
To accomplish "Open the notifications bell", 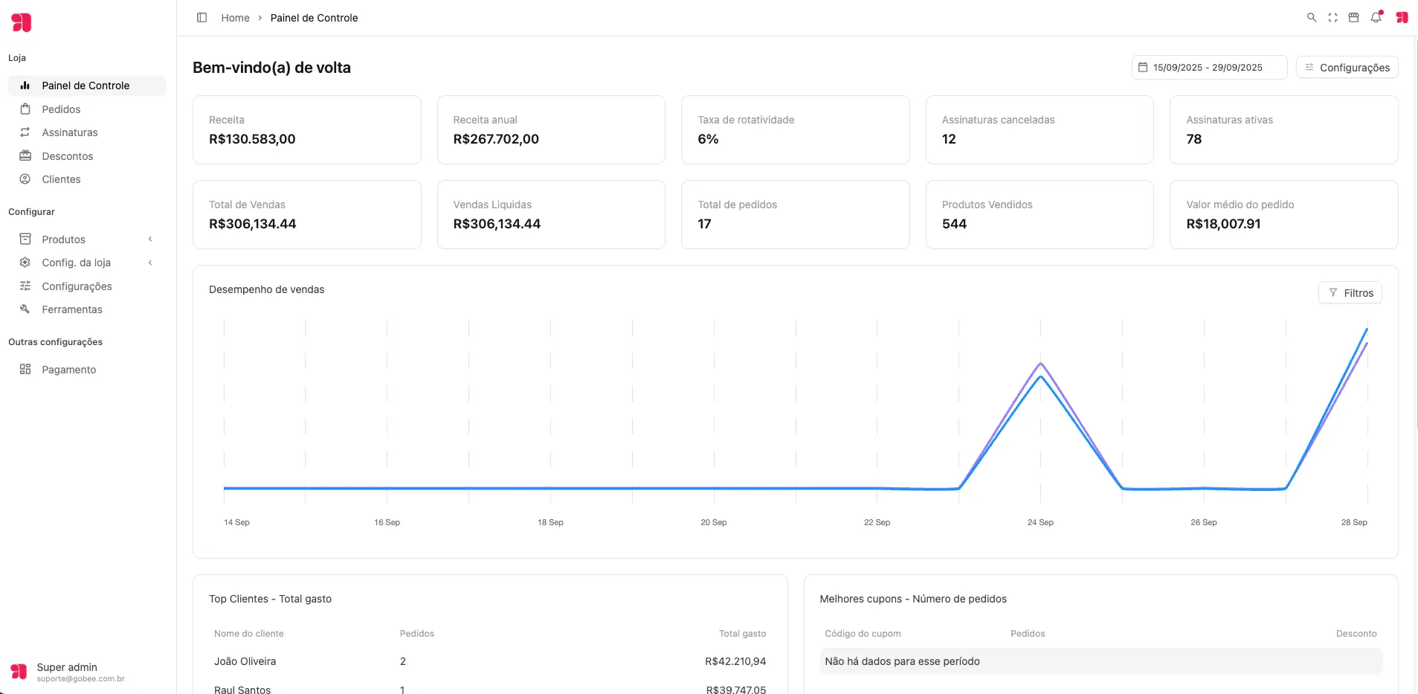I will (1376, 18).
